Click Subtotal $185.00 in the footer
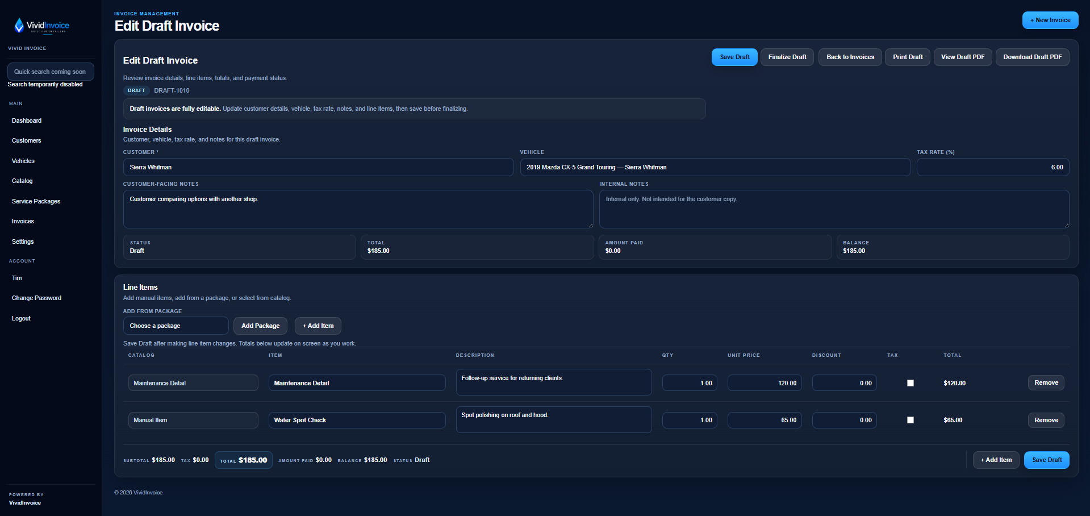Viewport: 1090px width, 516px height. (149, 460)
